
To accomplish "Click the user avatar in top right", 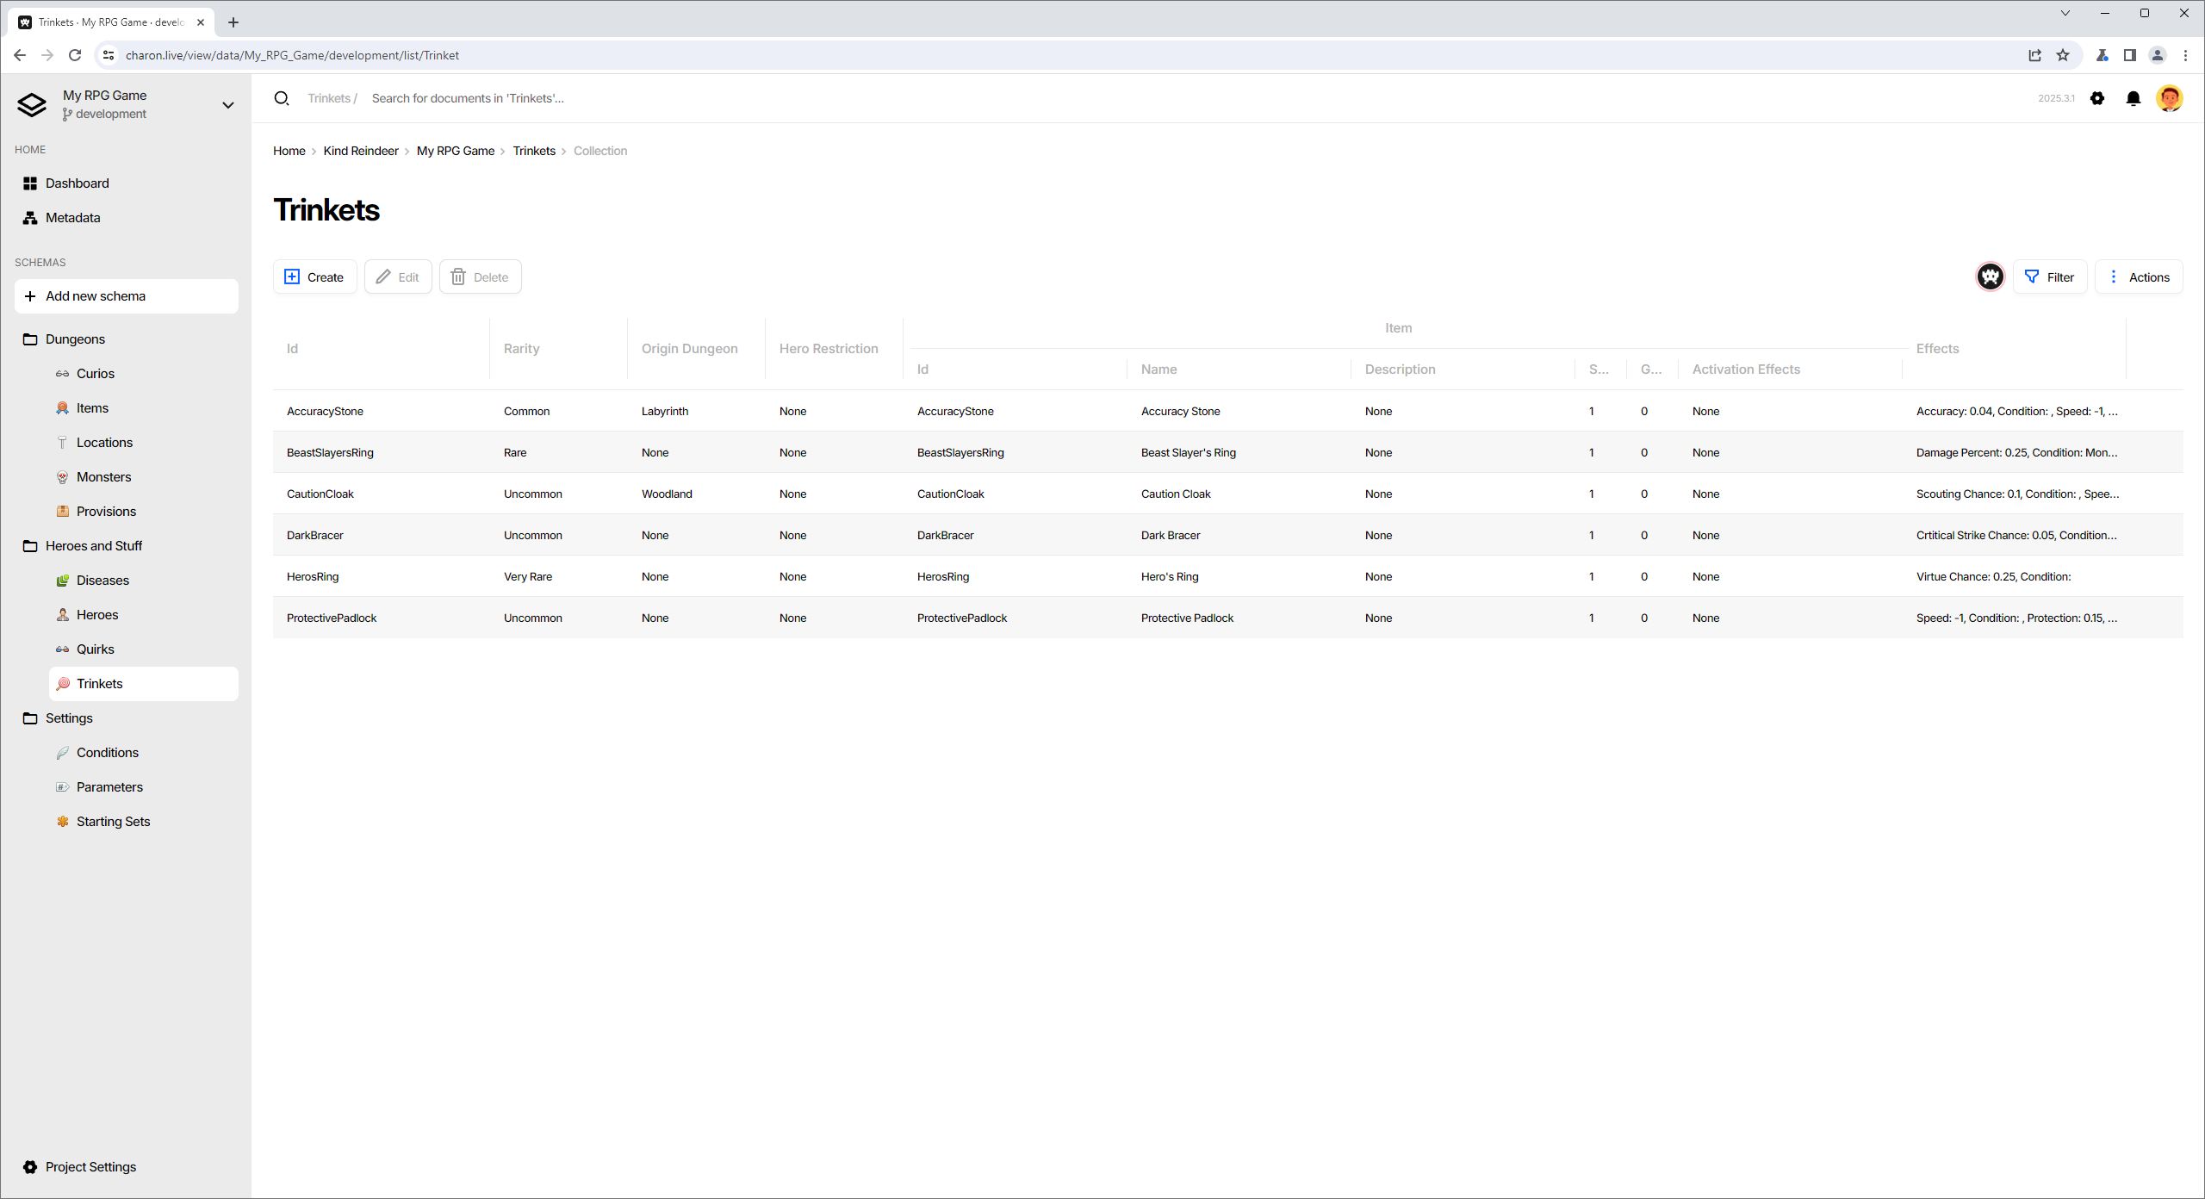I will [2169, 98].
